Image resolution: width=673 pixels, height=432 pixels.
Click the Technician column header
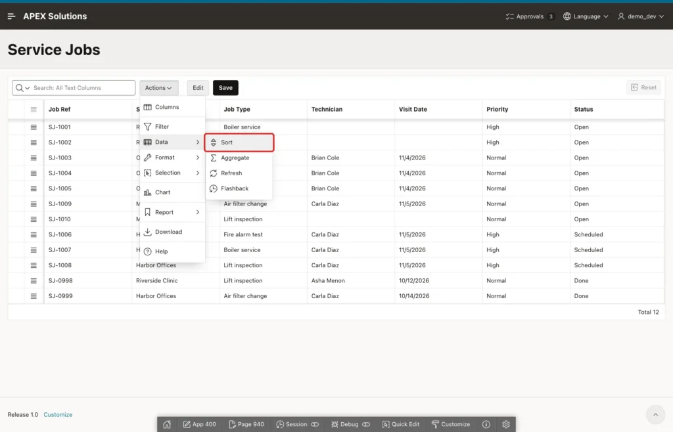[351, 109]
